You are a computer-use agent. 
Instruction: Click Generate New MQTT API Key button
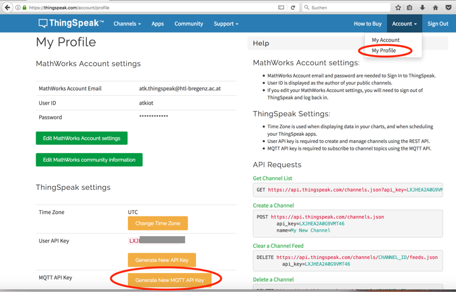click(x=169, y=280)
